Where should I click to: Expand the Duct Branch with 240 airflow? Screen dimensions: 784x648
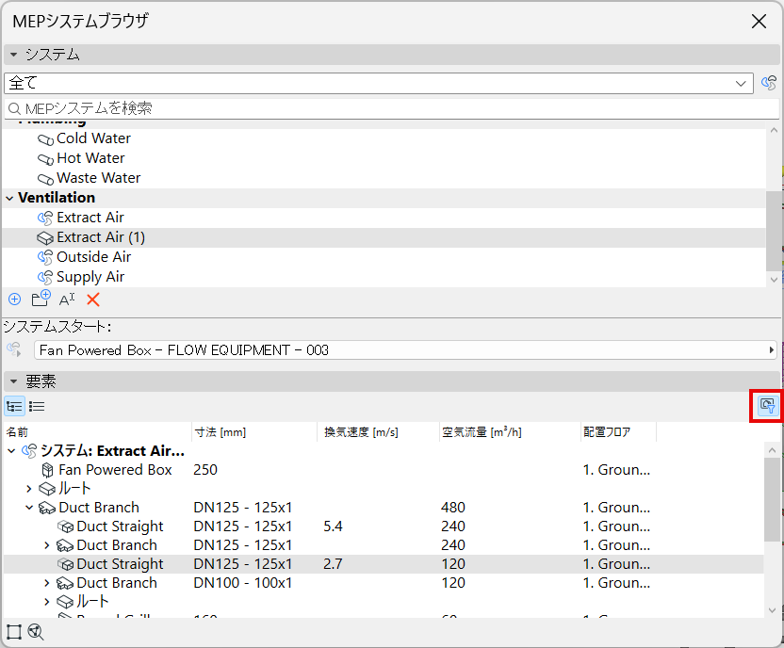coord(47,545)
